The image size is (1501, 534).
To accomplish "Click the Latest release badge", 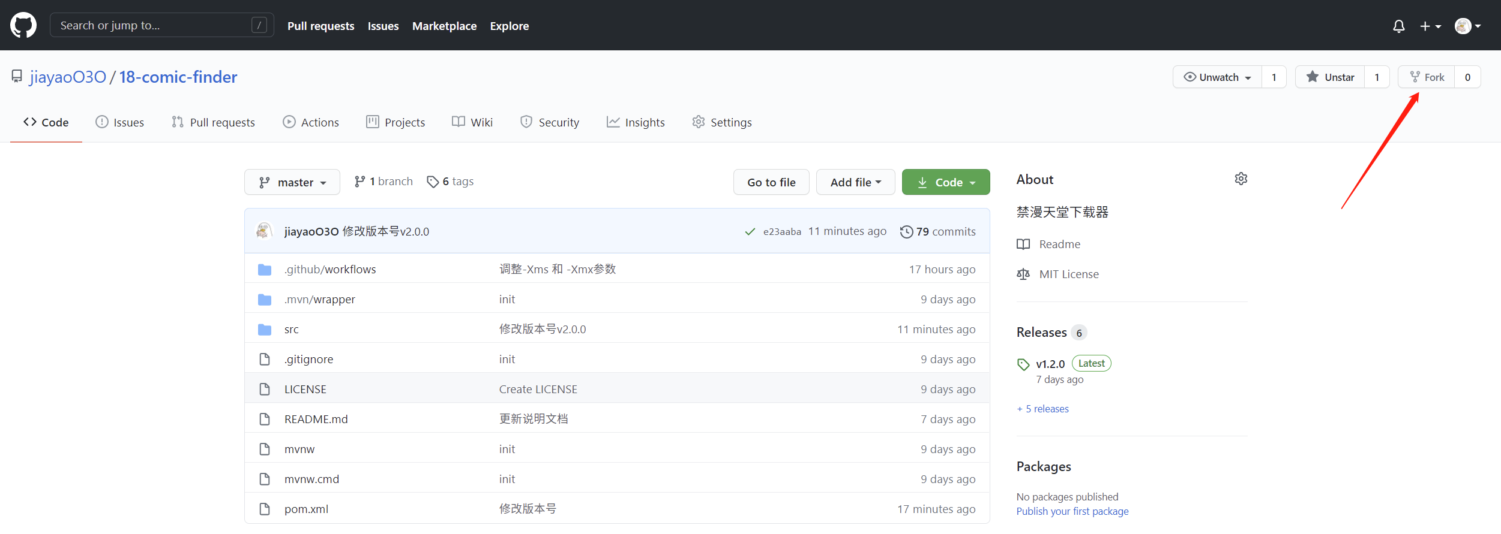I will pos(1091,363).
